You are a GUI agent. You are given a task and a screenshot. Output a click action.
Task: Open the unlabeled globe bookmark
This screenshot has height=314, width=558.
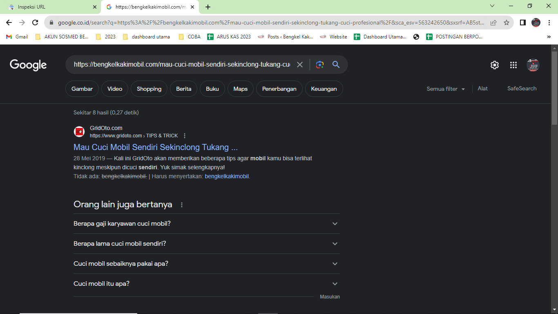pyautogui.click(x=416, y=37)
